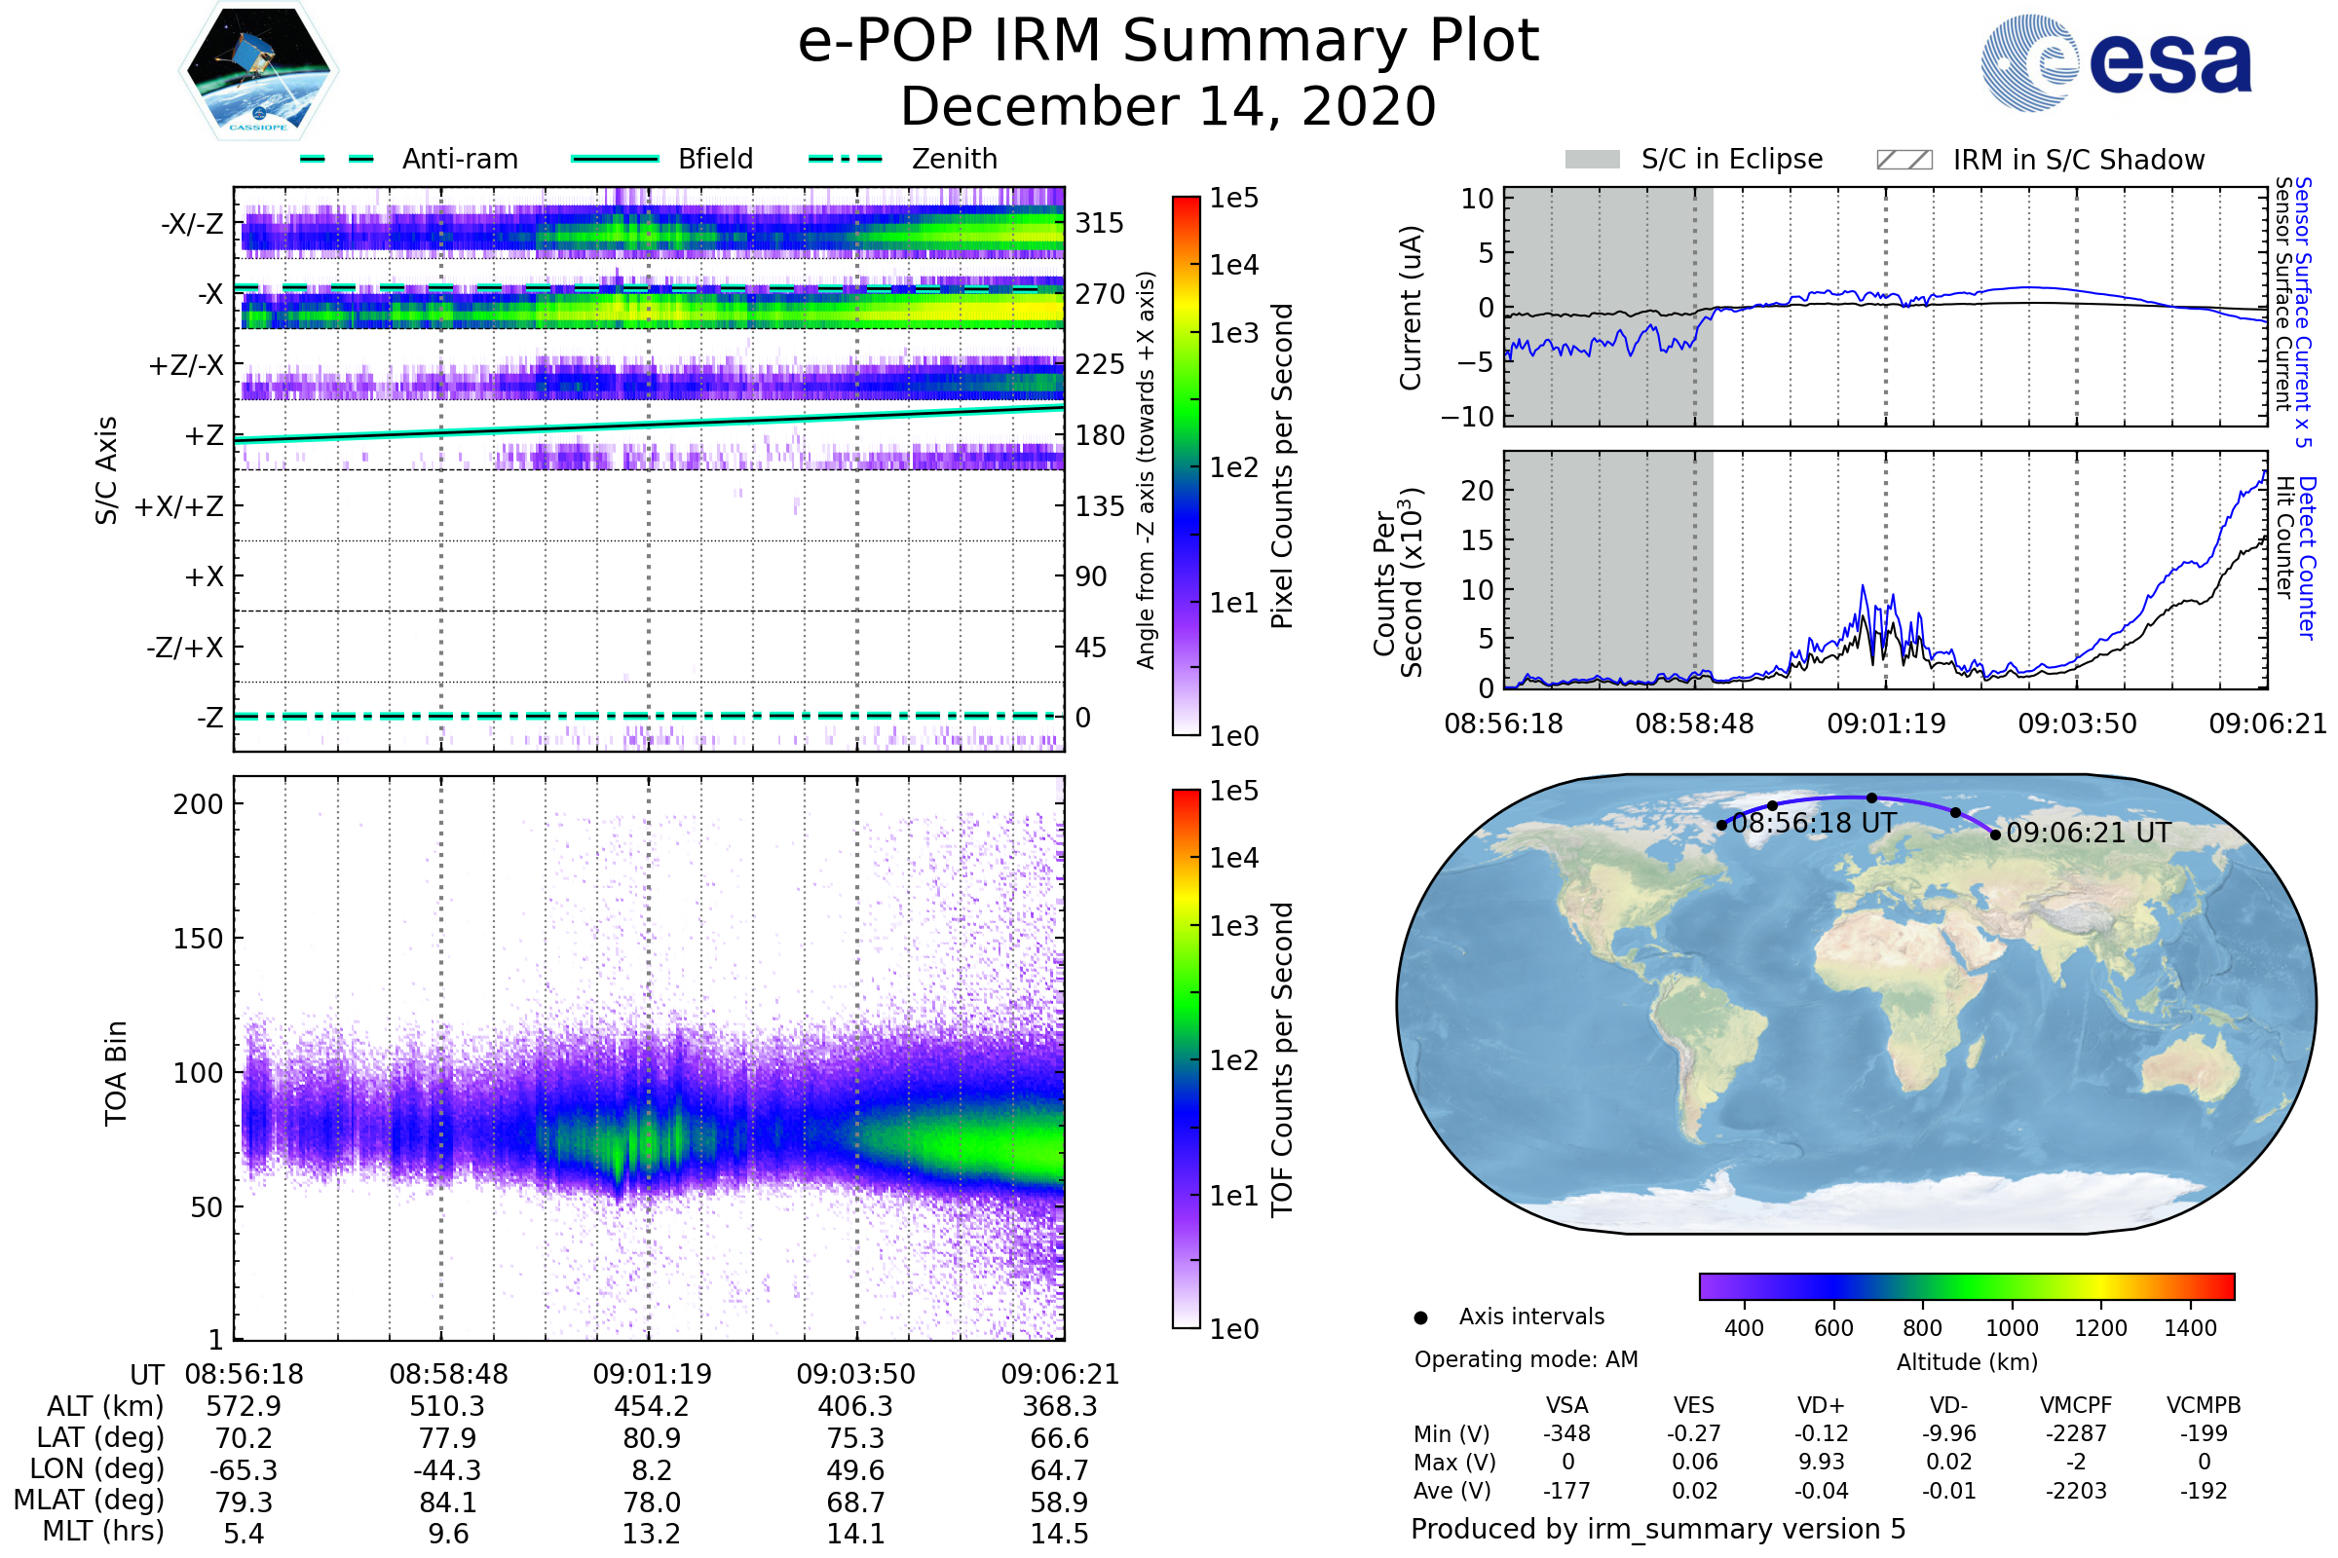Viewport: 2338px width, 1558px height.
Task: Click the Zenith dash-dot legend marker
Action: pos(845,159)
